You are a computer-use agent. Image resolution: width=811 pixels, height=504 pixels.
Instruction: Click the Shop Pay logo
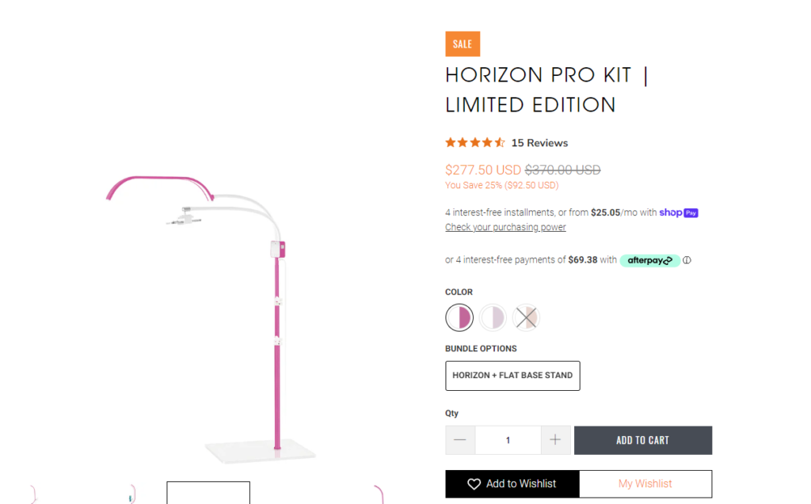679,213
